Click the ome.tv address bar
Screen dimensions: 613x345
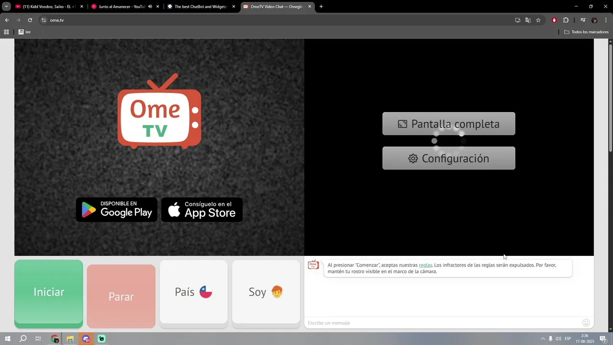[x=278, y=20]
